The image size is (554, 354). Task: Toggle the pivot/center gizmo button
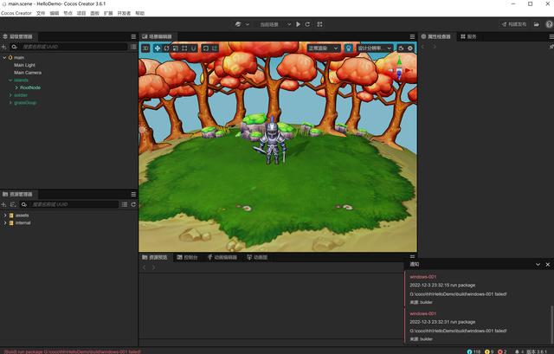click(x=206, y=48)
